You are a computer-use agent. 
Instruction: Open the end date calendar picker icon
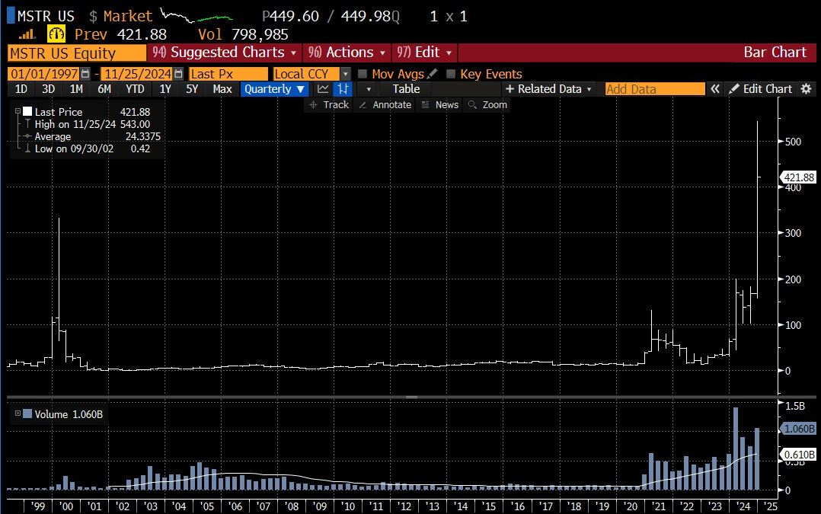click(178, 74)
